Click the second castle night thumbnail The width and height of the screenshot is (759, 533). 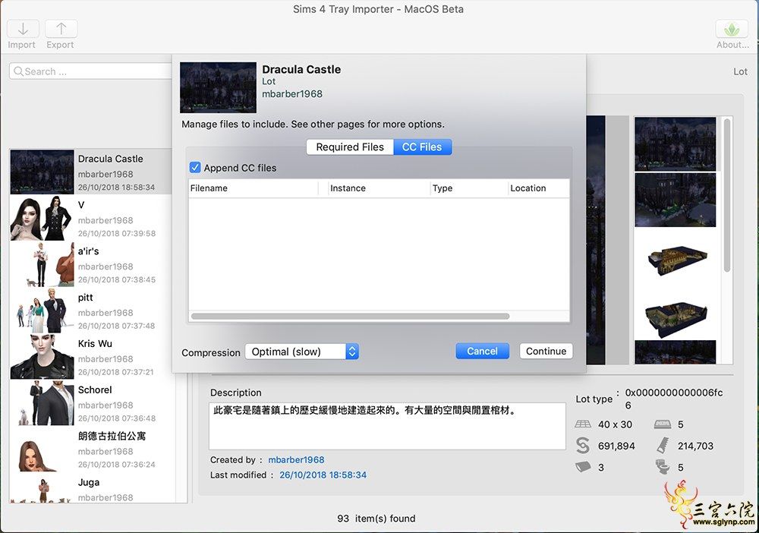[x=675, y=200]
